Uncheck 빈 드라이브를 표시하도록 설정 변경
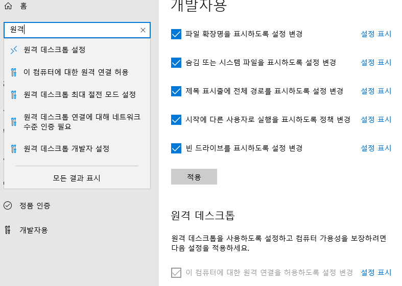The width and height of the screenshot is (402, 286). (176, 148)
